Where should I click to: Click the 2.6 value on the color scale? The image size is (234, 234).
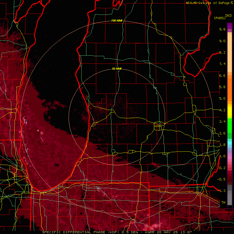pyautogui.click(x=222, y=133)
